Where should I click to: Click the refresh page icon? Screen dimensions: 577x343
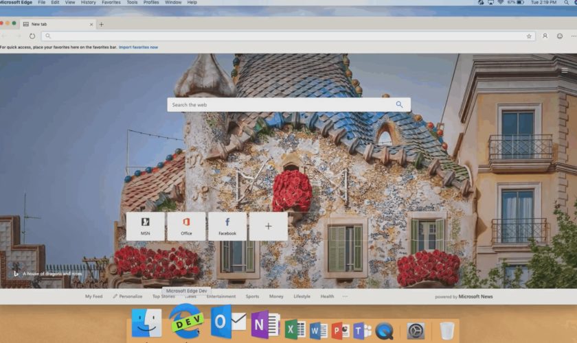coord(32,36)
